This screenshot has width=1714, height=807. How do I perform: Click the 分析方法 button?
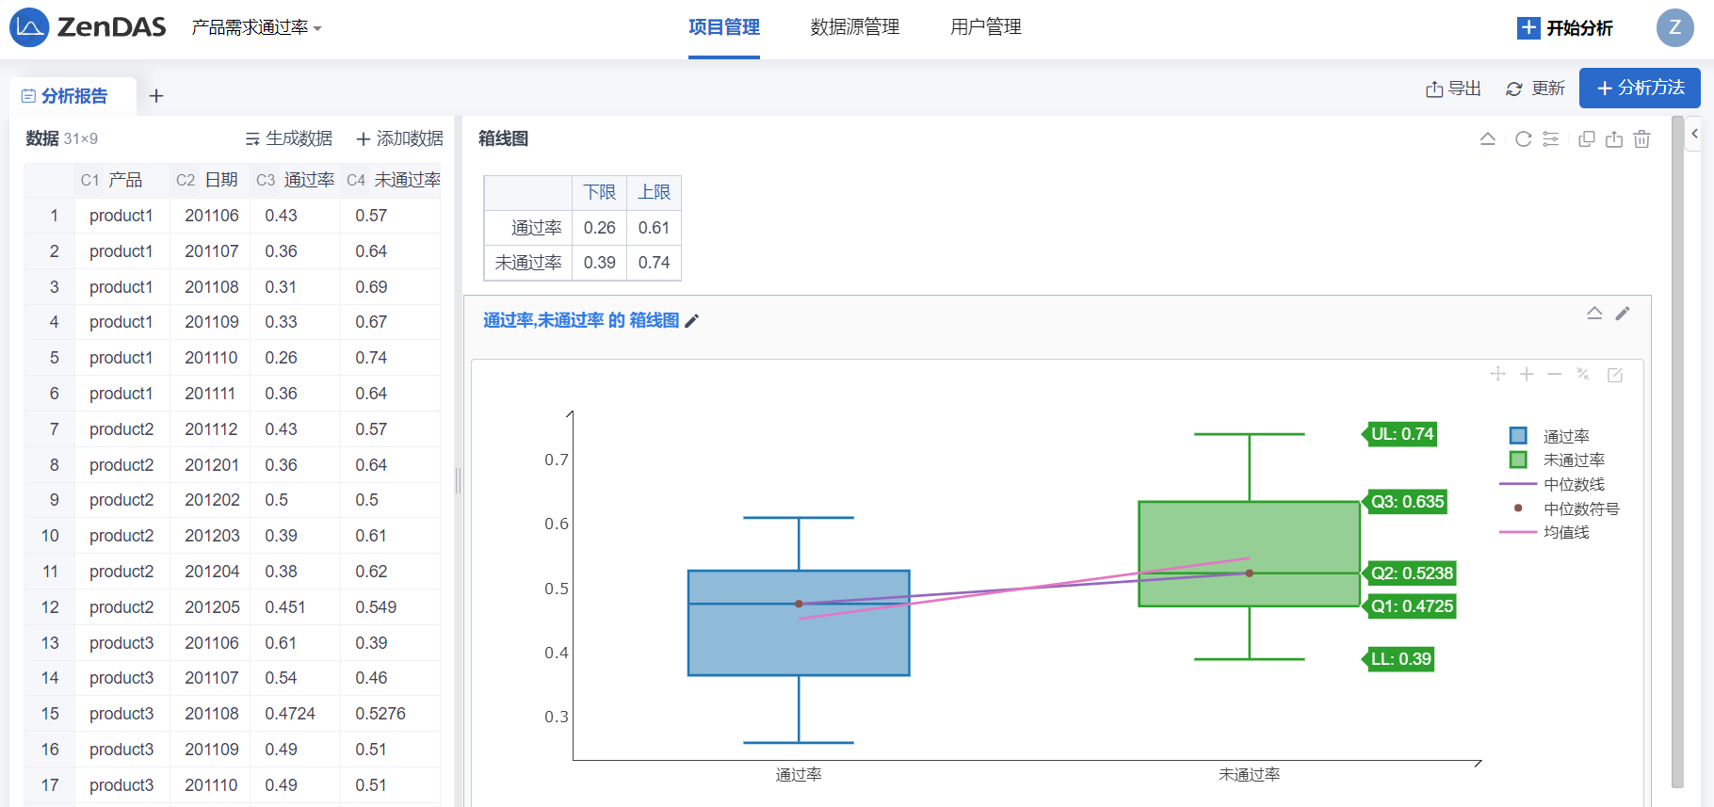1639,88
